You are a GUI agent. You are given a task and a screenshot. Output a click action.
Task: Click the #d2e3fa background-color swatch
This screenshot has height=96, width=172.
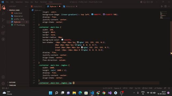[x=62, y=40]
